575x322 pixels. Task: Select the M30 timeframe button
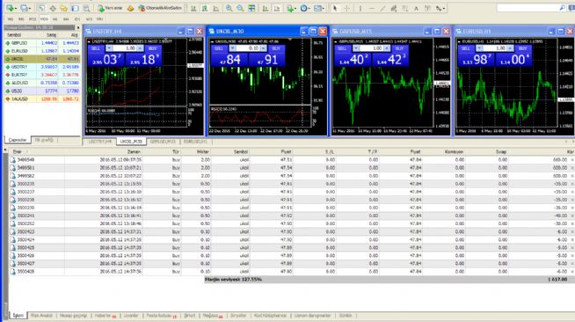coord(44,19)
